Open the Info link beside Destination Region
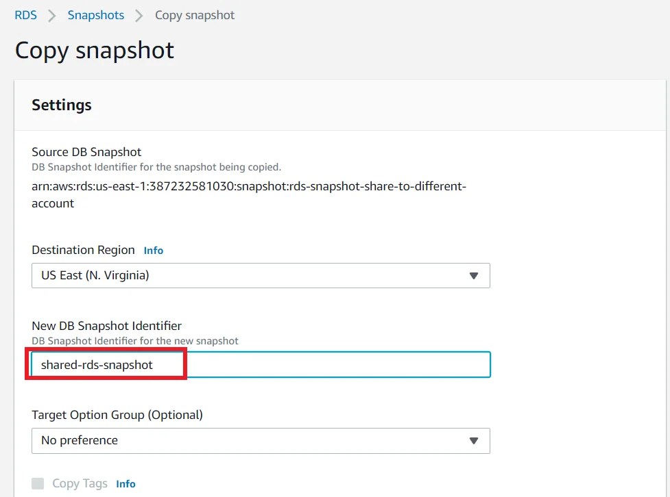Viewport: 670px width, 497px height. (153, 250)
